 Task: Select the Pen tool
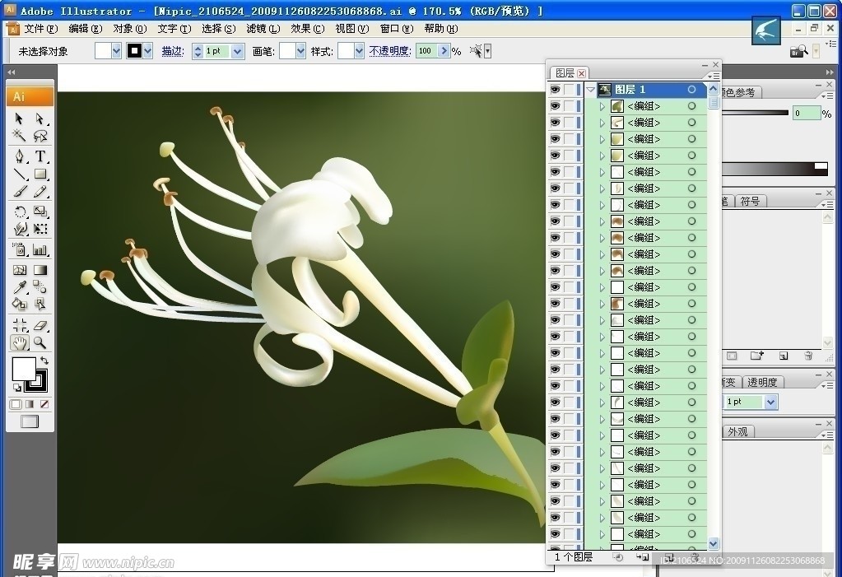point(20,156)
